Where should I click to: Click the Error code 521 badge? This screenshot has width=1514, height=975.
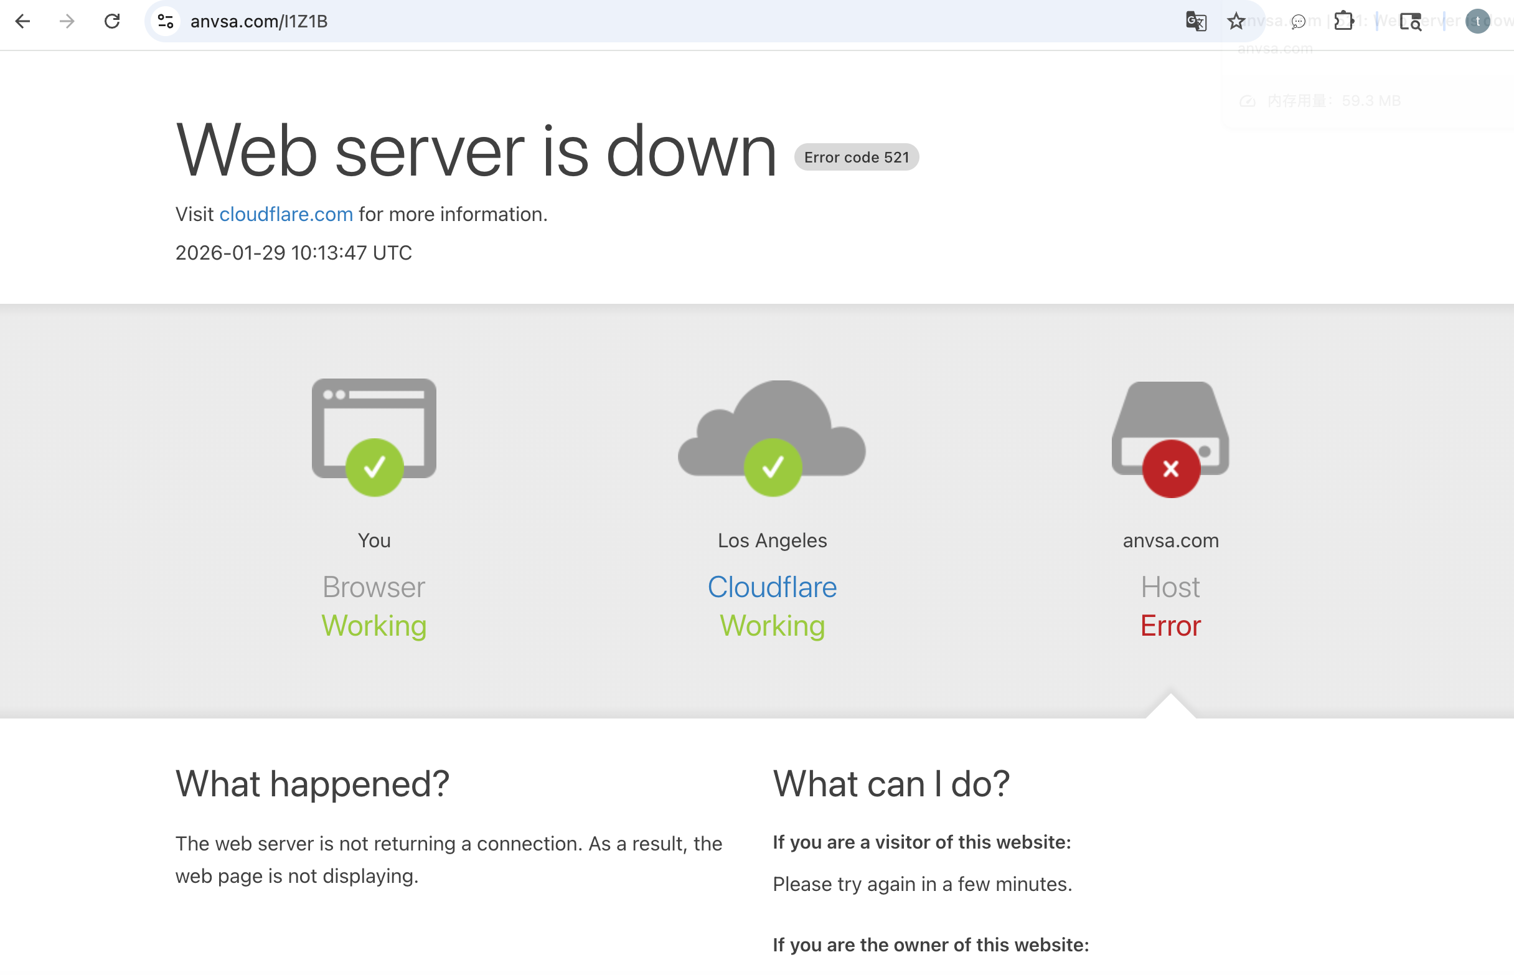(856, 157)
